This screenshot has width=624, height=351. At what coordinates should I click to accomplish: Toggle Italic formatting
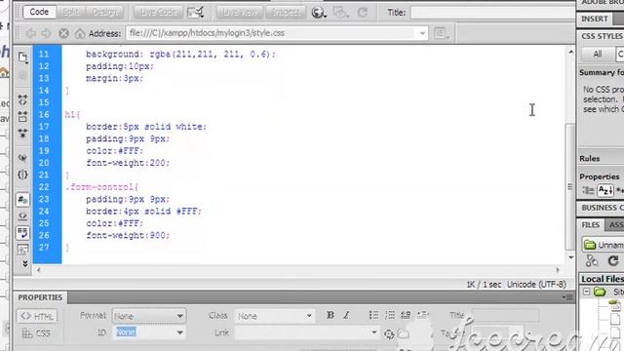coord(346,315)
